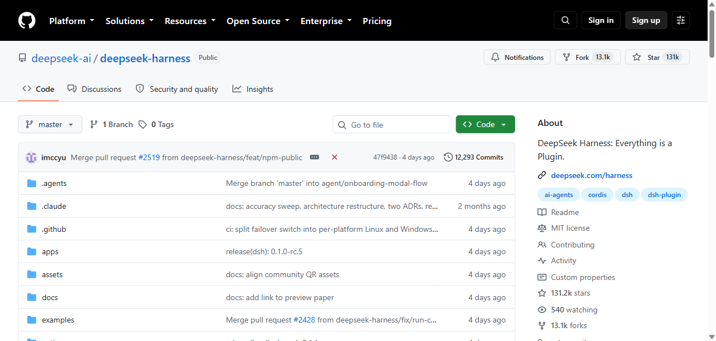Open the appearance settings sliders icon
The image size is (716, 341).
click(x=681, y=20)
